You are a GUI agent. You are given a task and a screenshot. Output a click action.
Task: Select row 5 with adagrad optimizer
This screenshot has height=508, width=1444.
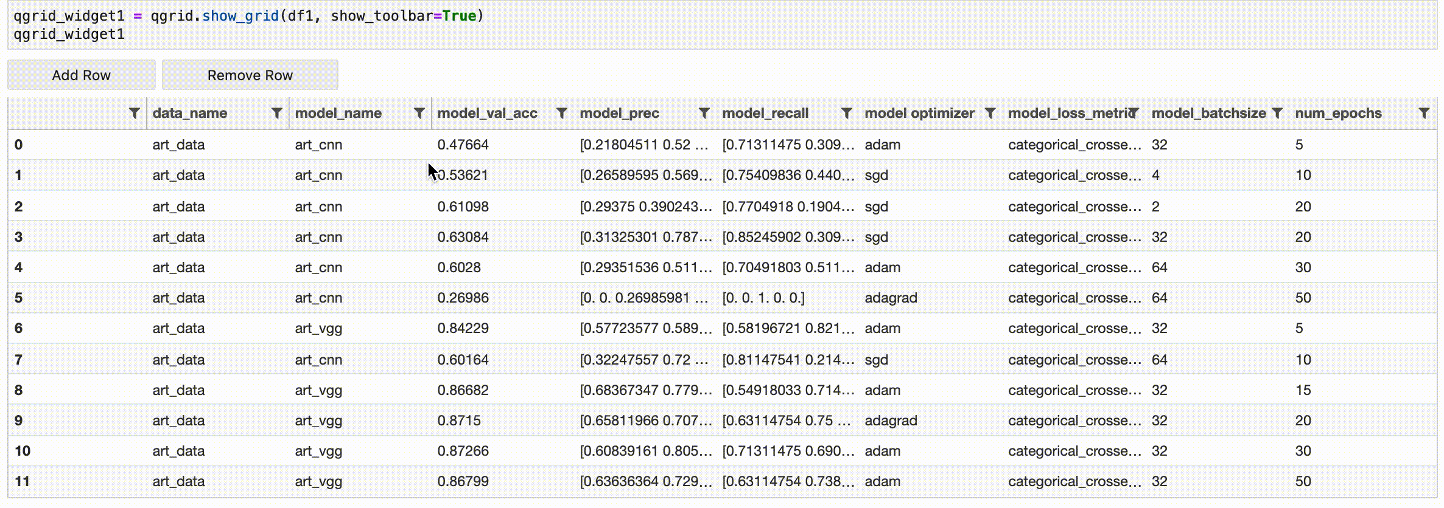click(891, 298)
